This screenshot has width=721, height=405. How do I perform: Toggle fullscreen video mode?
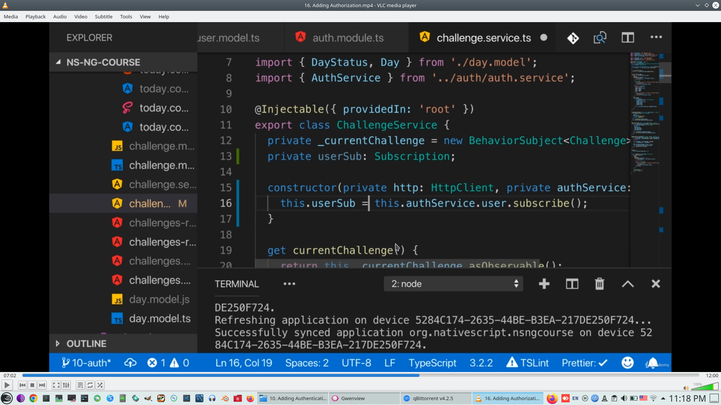tap(56, 385)
